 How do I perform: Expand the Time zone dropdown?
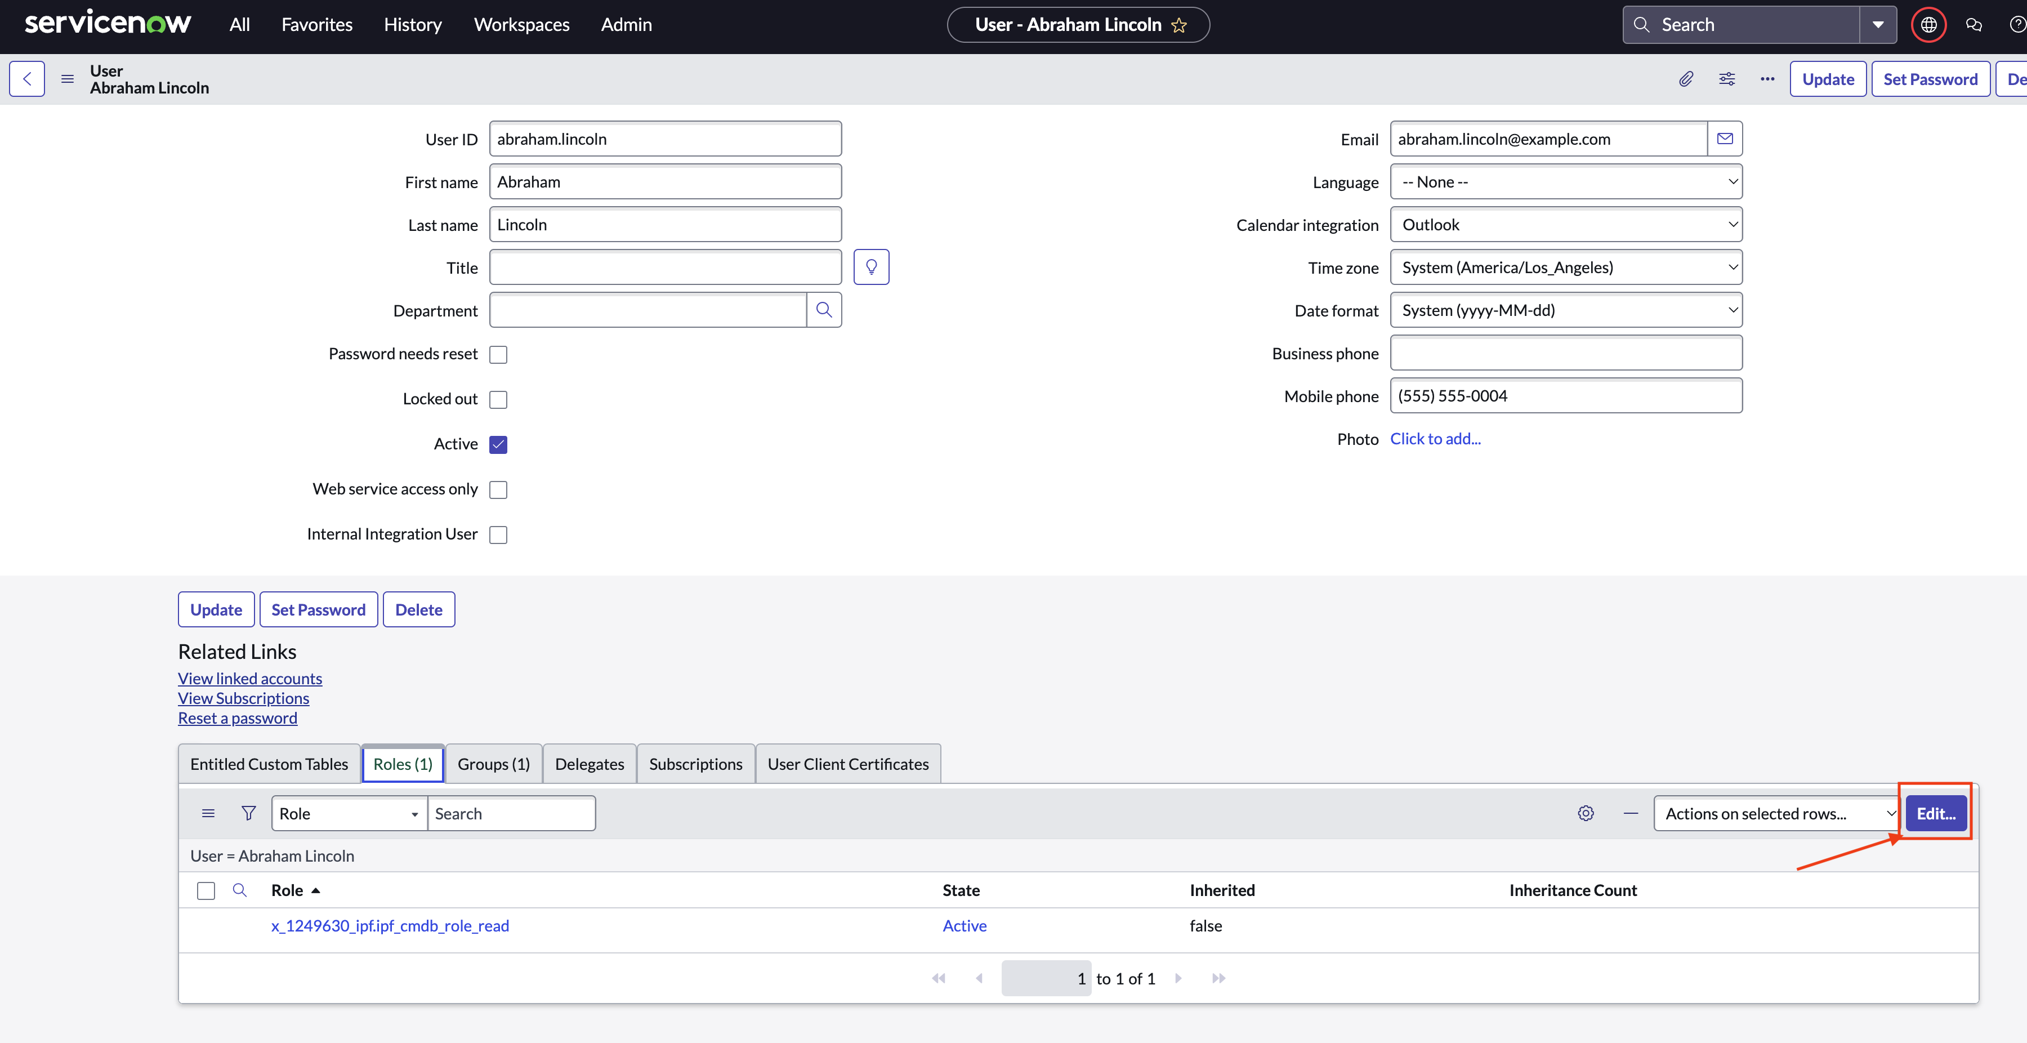point(1566,268)
